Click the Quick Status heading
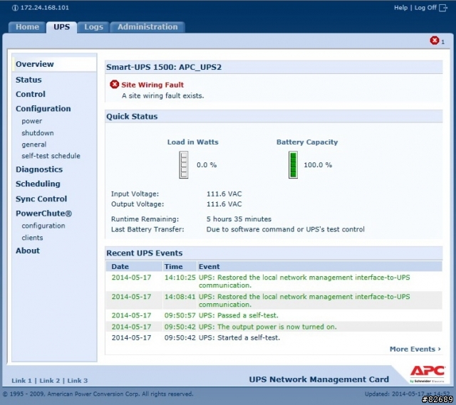The width and height of the screenshot is (456, 405). point(132,117)
